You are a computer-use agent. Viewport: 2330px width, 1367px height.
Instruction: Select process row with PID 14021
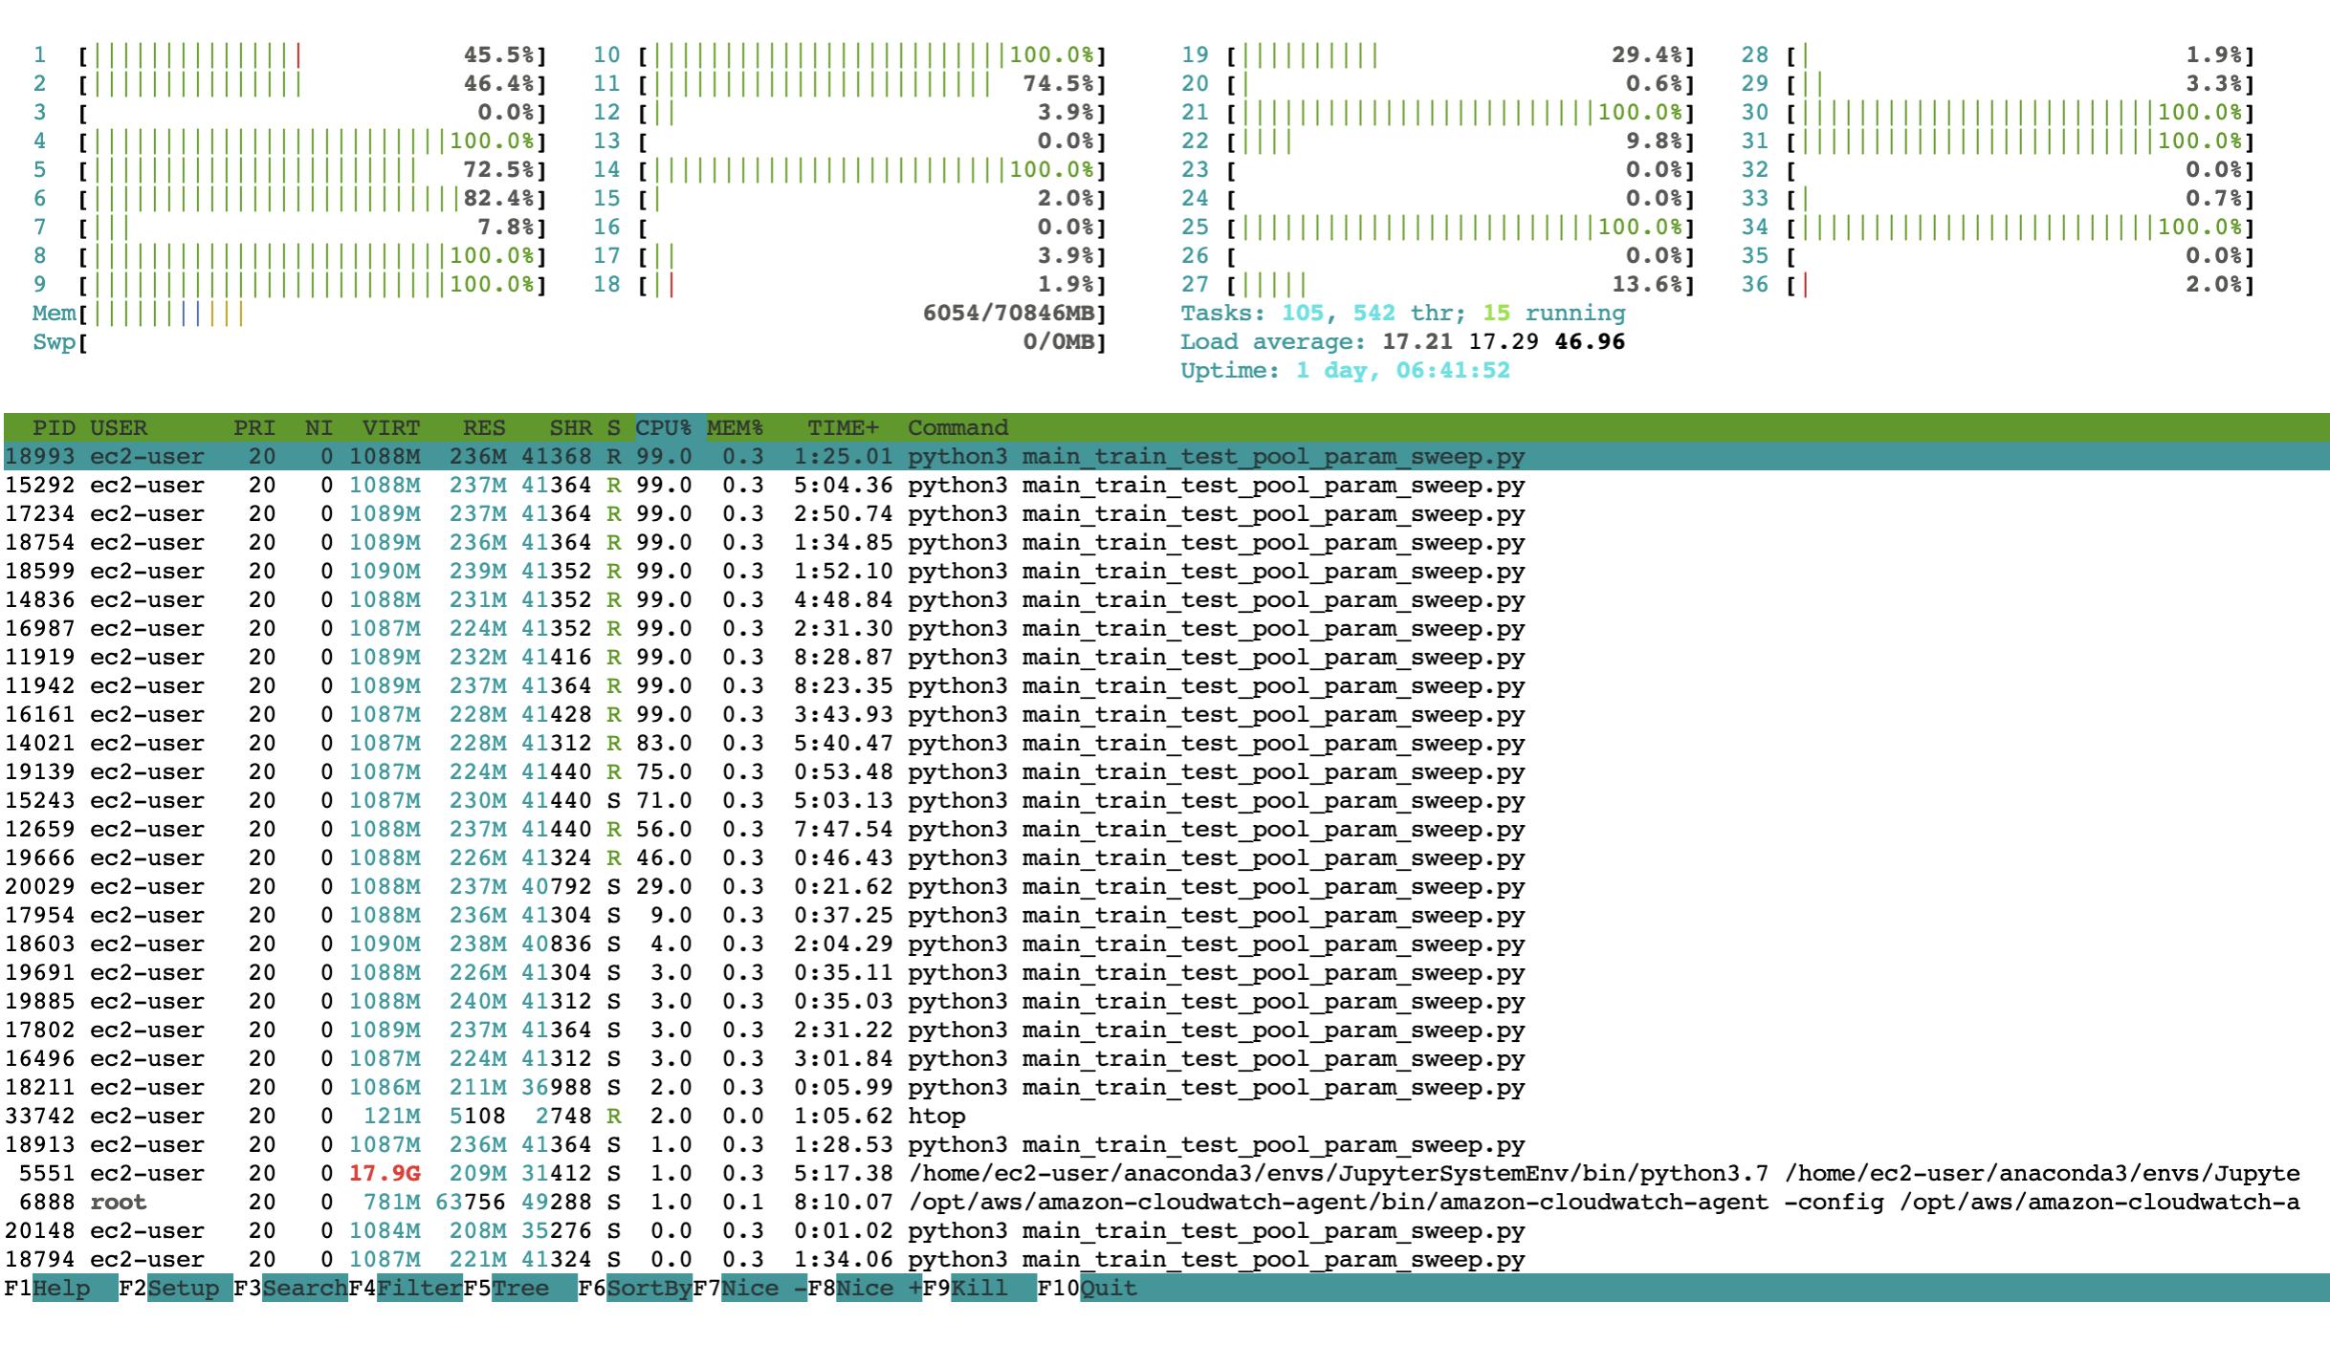point(1165,743)
